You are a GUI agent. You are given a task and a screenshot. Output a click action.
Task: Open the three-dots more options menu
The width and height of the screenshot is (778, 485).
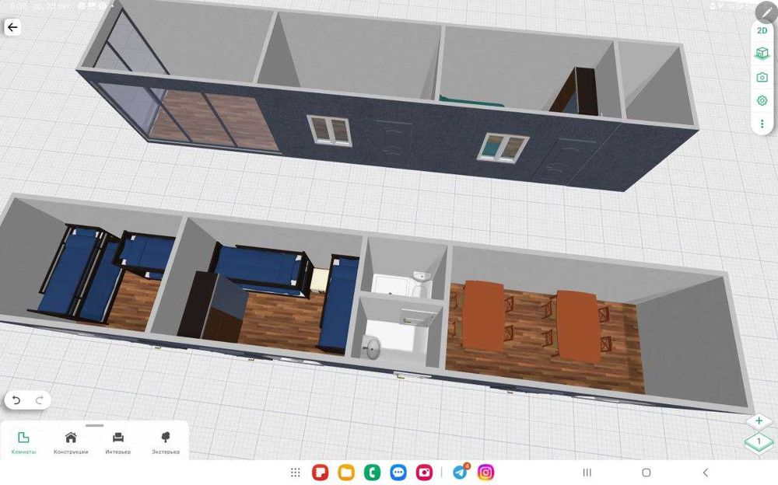point(762,124)
